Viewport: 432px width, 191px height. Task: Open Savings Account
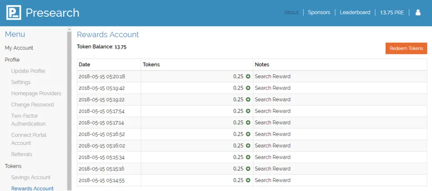coord(31,177)
